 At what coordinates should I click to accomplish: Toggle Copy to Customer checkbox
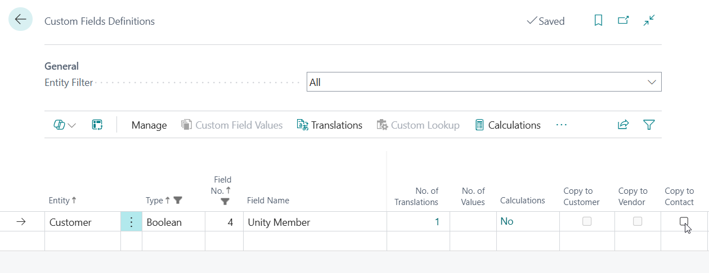587,221
